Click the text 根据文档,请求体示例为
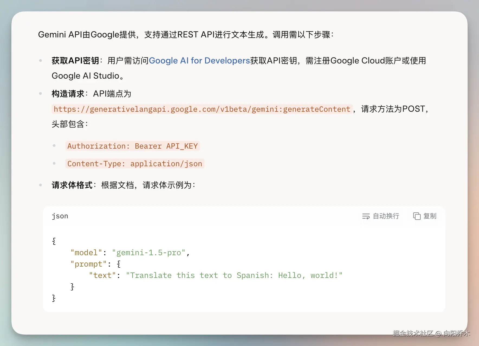 (148, 185)
